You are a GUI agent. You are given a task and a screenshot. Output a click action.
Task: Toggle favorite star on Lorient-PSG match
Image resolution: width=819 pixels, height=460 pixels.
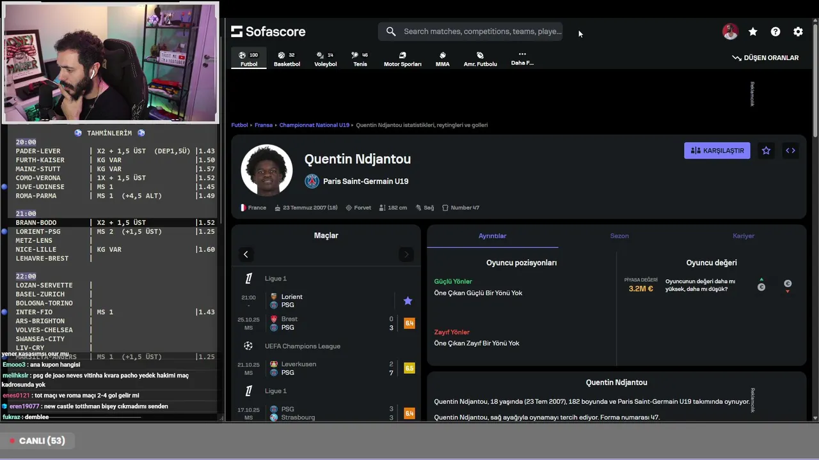(408, 301)
